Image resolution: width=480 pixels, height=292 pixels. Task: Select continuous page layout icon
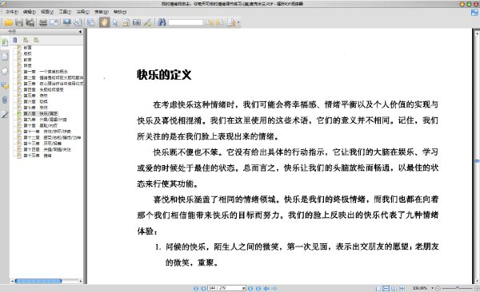pyautogui.click(x=386, y=288)
